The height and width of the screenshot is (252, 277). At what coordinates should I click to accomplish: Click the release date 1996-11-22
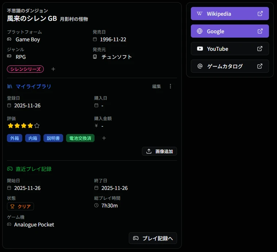click(x=113, y=39)
